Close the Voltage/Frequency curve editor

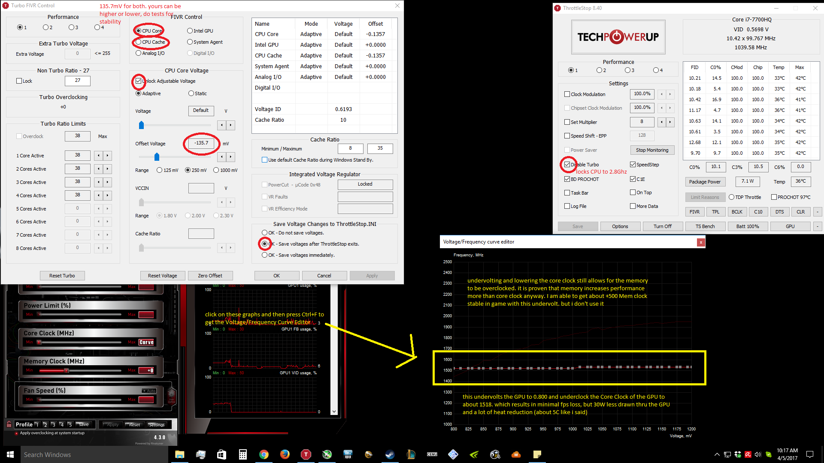[701, 242]
